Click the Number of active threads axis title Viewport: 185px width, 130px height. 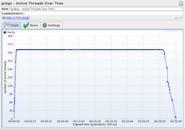point(5,77)
